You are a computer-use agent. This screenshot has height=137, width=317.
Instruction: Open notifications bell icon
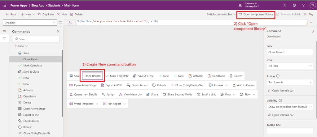285,6
